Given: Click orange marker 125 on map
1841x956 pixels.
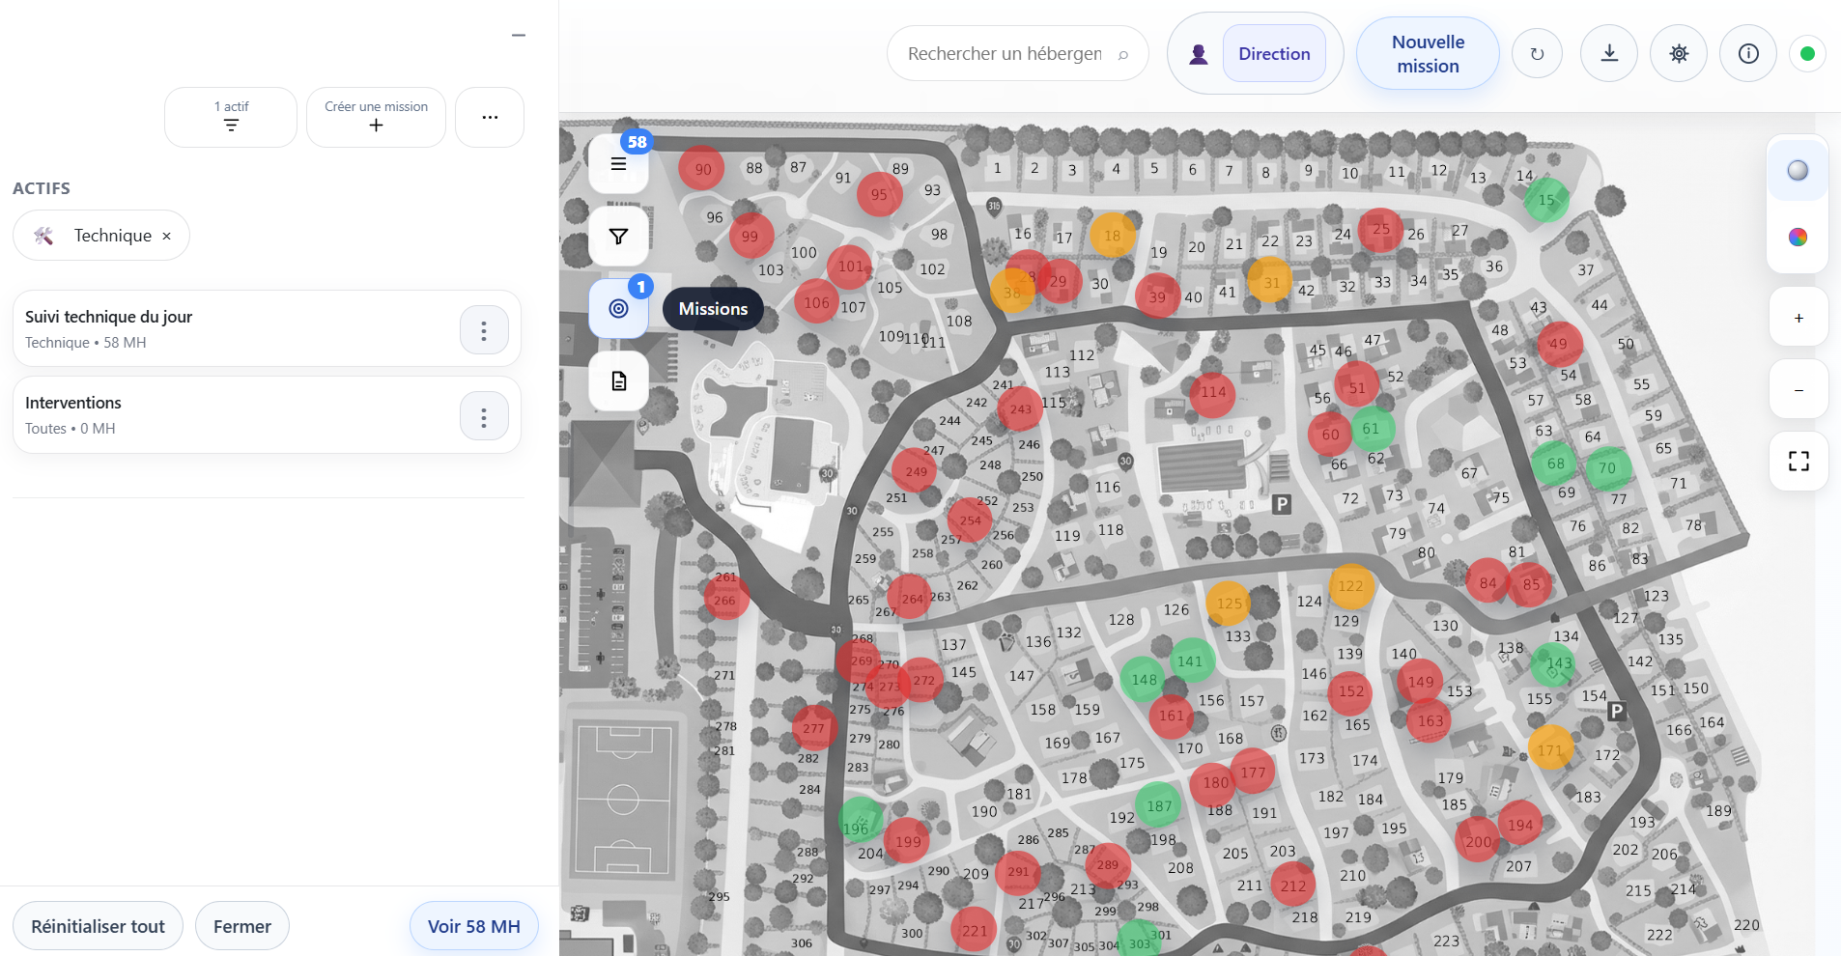Looking at the screenshot, I should pos(1229,604).
